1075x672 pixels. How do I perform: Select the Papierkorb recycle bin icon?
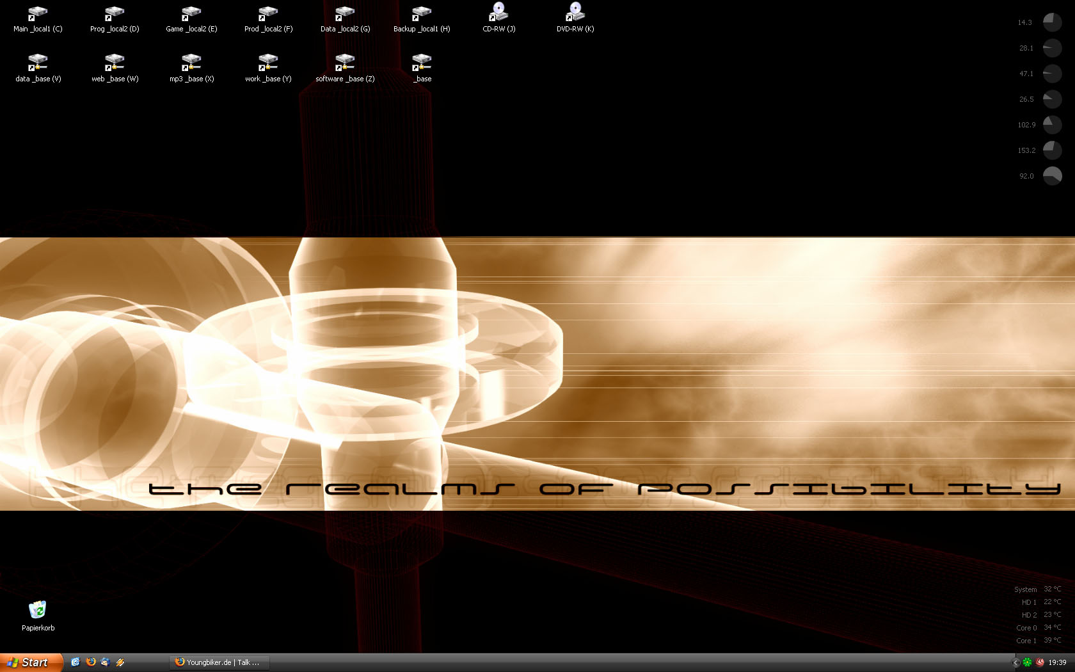(38, 616)
